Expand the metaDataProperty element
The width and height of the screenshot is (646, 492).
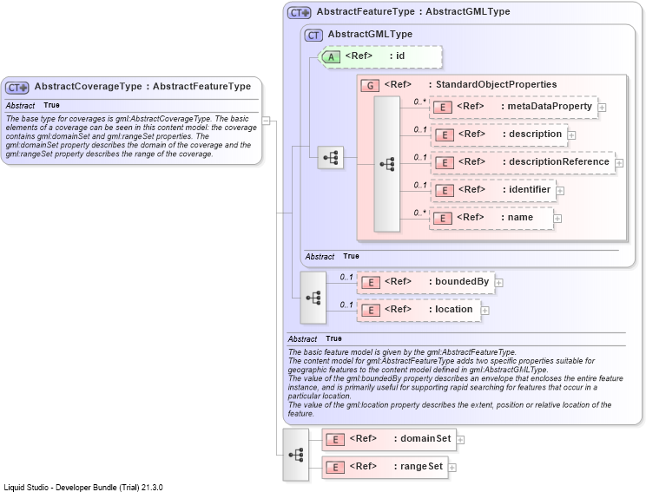(602, 108)
